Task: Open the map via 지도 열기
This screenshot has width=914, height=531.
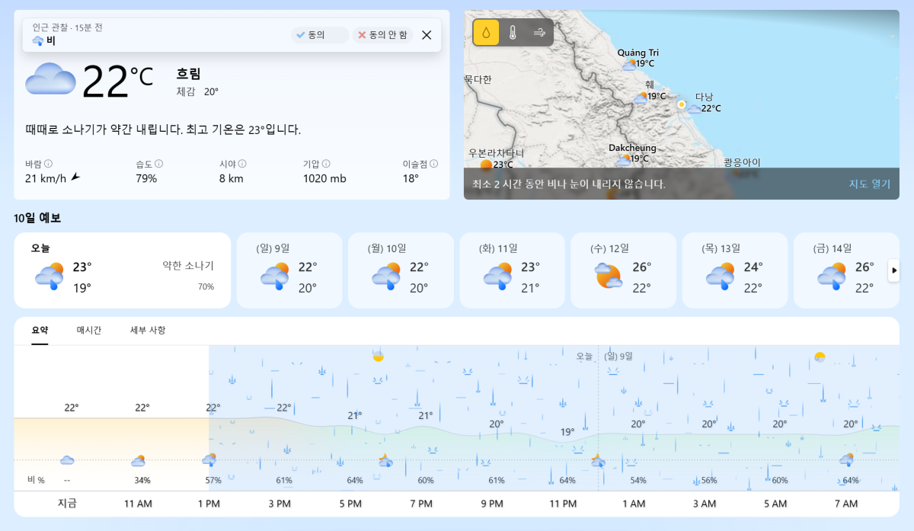Action: pyautogui.click(x=870, y=184)
